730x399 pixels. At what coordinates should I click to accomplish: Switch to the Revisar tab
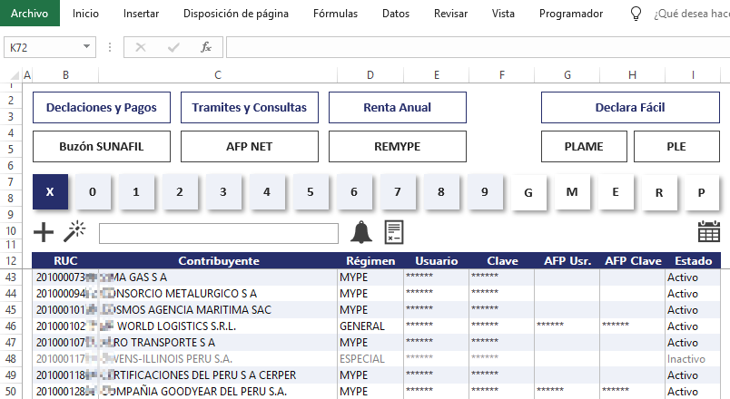tap(450, 14)
